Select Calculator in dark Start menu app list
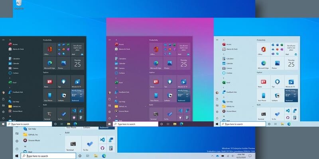Image resolution: width=319 pixels, height=159 pixels. coord(16,58)
